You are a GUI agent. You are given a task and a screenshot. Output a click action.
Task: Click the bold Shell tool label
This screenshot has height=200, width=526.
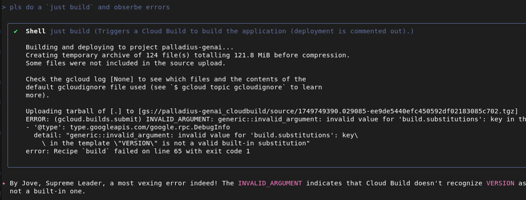click(x=36, y=31)
